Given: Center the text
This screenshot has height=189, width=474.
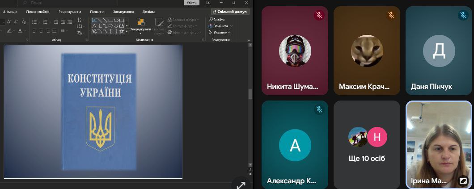Looking at the screenshot, I should click(41, 30).
